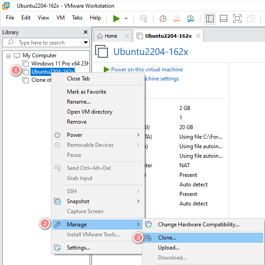265x265 pixels.
Task: Click the VMware Workstation logo icon
Action: (6, 6)
